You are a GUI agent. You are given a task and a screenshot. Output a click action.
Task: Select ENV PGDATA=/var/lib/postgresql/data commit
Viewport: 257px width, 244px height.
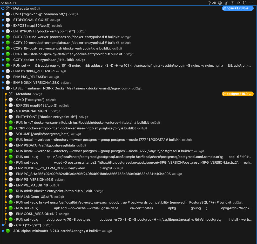[x=128, y=145]
